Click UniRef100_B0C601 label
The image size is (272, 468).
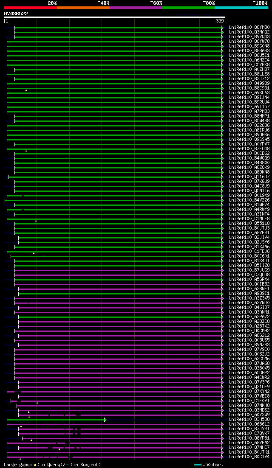tap(249, 256)
